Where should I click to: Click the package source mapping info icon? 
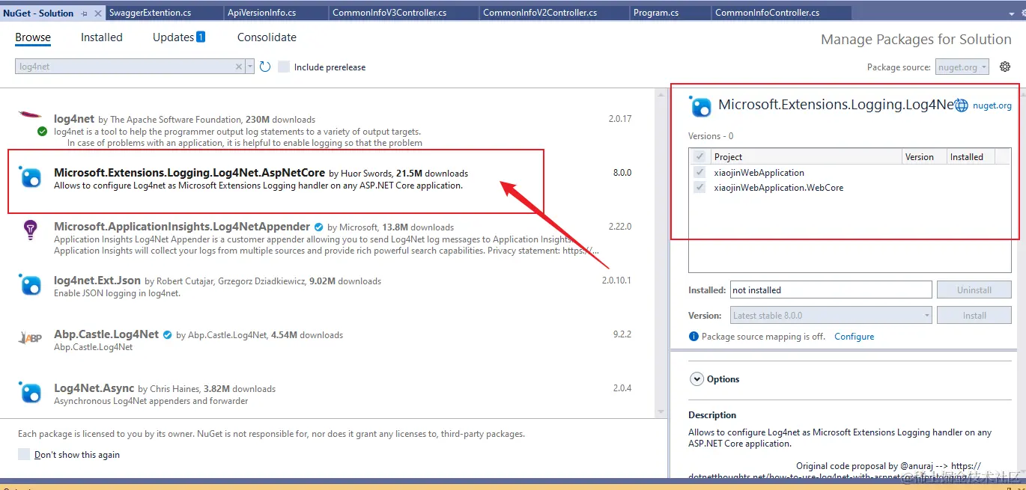tap(693, 337)
